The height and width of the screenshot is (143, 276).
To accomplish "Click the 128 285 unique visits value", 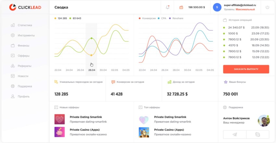I will 61,94.
